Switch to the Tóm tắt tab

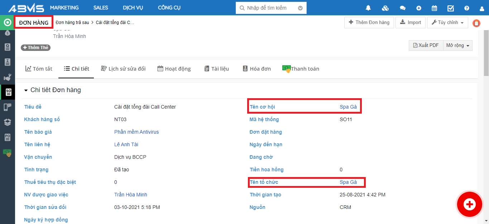point(39,69)
